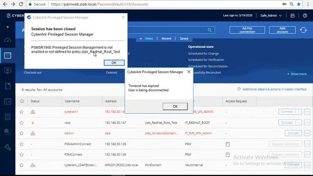
Task: Click the warning status icon for Admin
Action: [x=33, y=133]
